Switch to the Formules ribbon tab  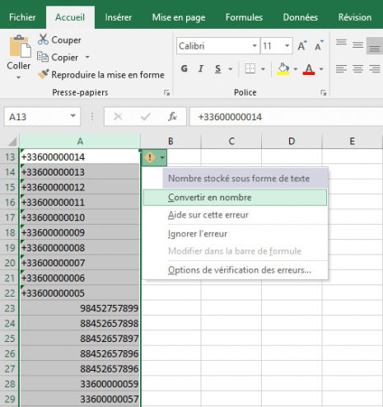(x=244, y=17)
